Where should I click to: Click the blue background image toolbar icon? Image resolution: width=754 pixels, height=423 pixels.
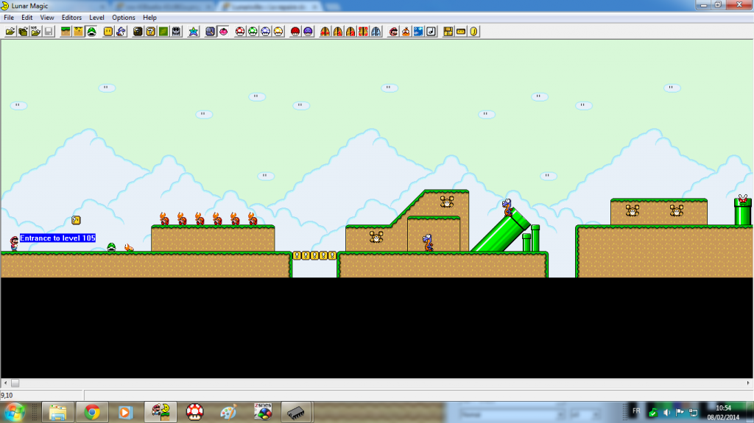tap(419, 31)
